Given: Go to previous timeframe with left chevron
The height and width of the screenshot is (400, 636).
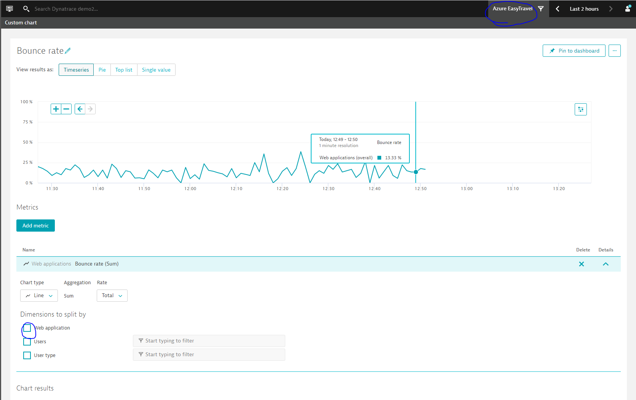Looking at the screenshot, I should [x=558, y=9].
